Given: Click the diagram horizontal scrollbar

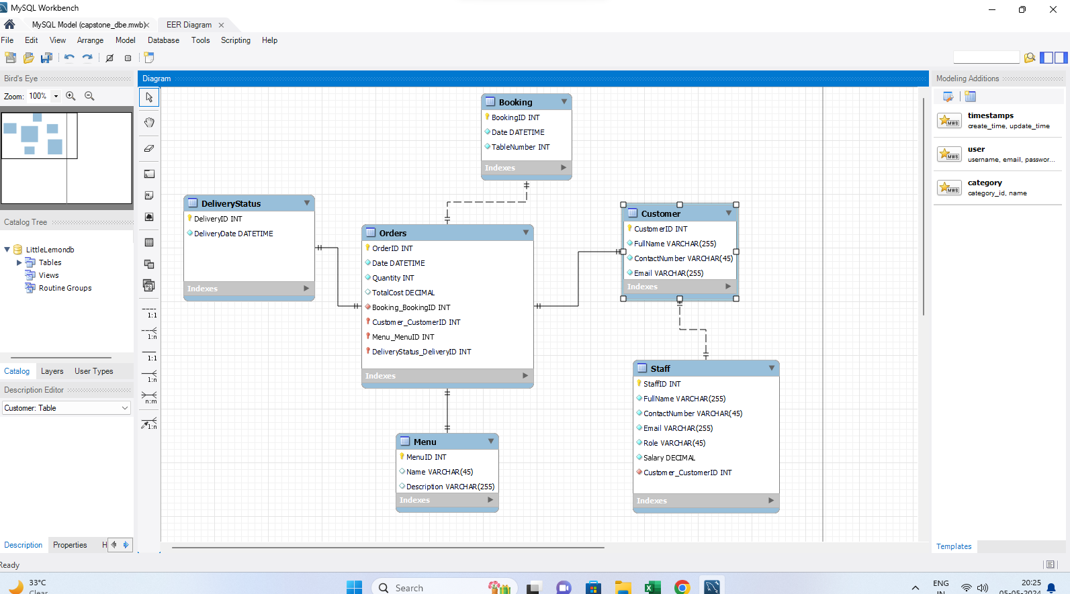Looking at the screenshot, I should tap(388, 548).
